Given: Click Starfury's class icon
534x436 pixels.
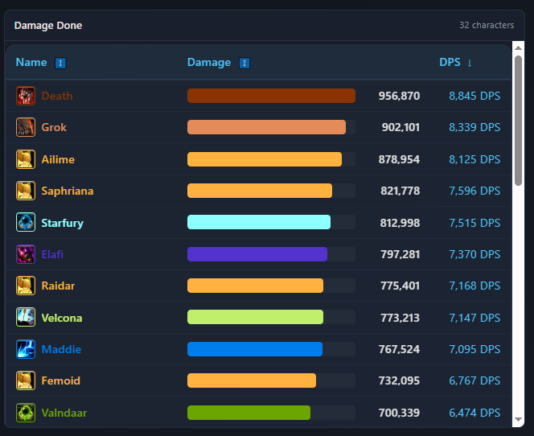Looking at the screenshot, I should 26,222.
